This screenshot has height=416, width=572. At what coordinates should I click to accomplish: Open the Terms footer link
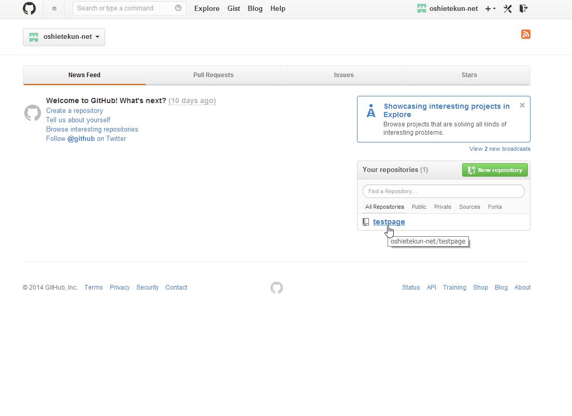click(93, 288)
